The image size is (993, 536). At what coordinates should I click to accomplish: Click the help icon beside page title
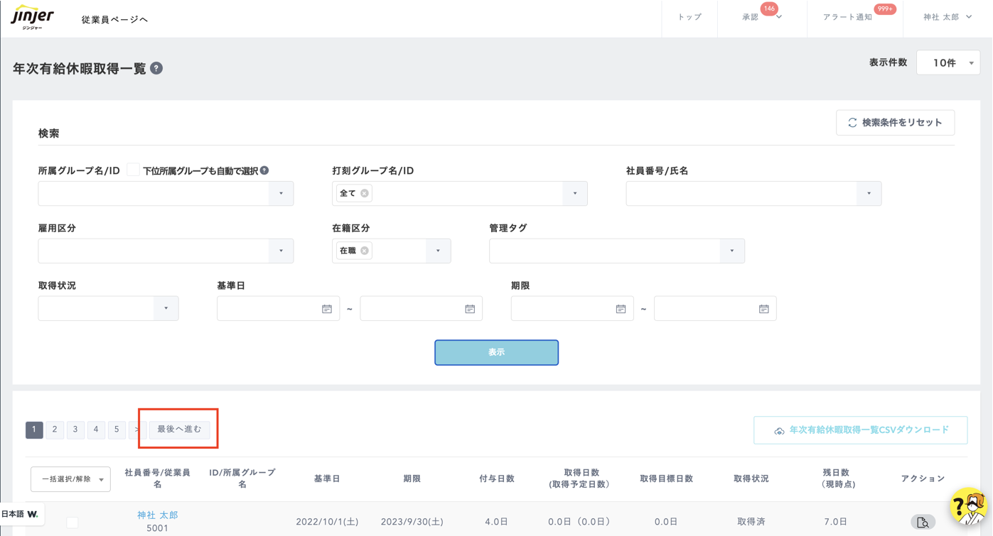click(x=156, y=68)
